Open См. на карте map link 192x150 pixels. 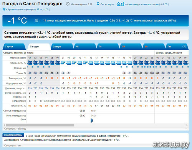[x=107, y=4]
